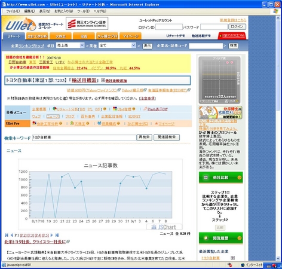Open the ファイル menu
282x269 pixels.
tap(13, 11)
